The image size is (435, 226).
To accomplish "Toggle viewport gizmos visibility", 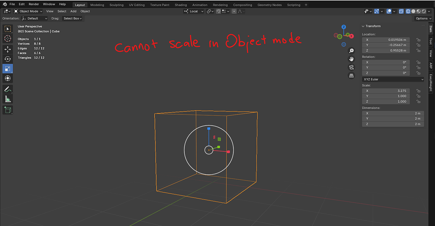I will click(x=377, y=11).
